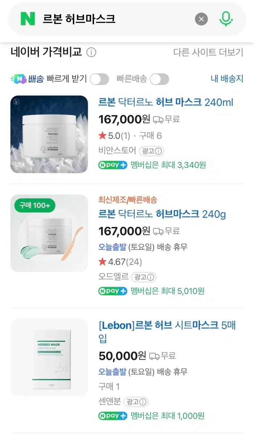Enable the 빠르게 받기 toggle

99,79
